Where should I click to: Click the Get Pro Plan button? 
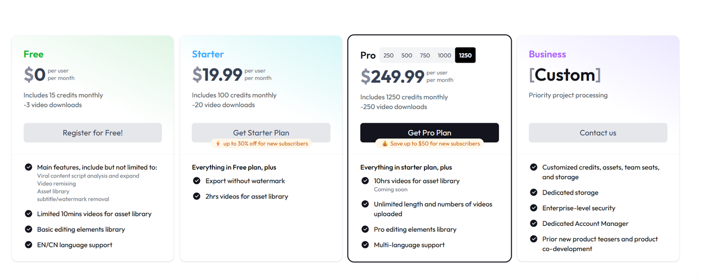point(429,133)
